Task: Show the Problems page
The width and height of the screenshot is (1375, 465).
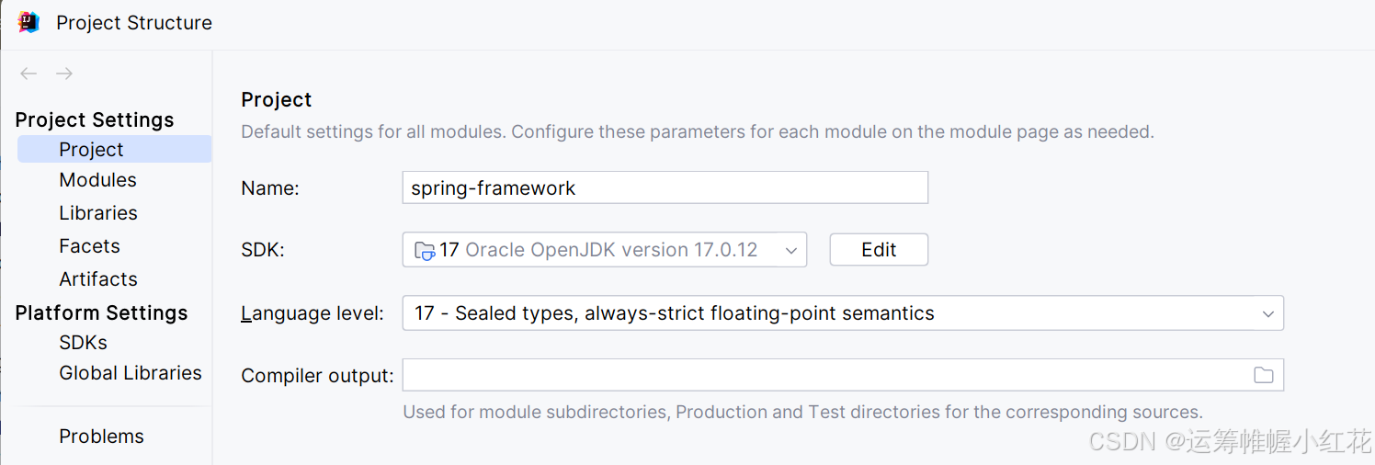Action: coord(101,437)
